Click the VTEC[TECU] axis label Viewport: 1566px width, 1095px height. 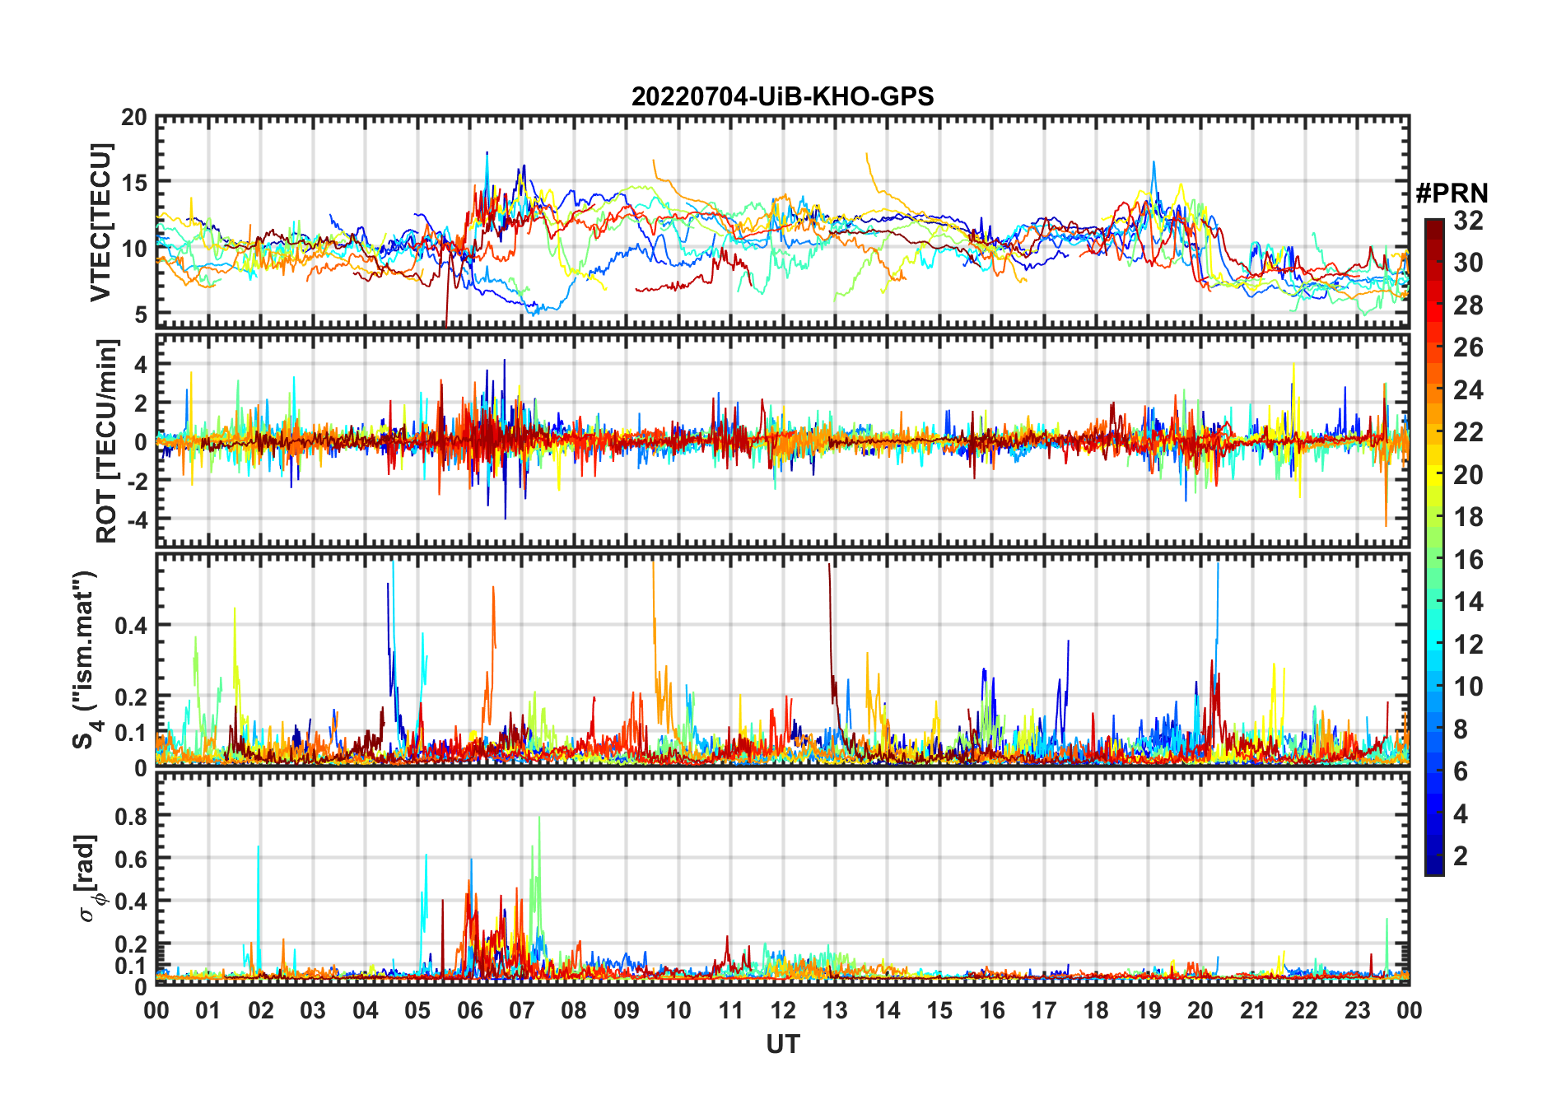pyautogui.click(x=100, y=222)
